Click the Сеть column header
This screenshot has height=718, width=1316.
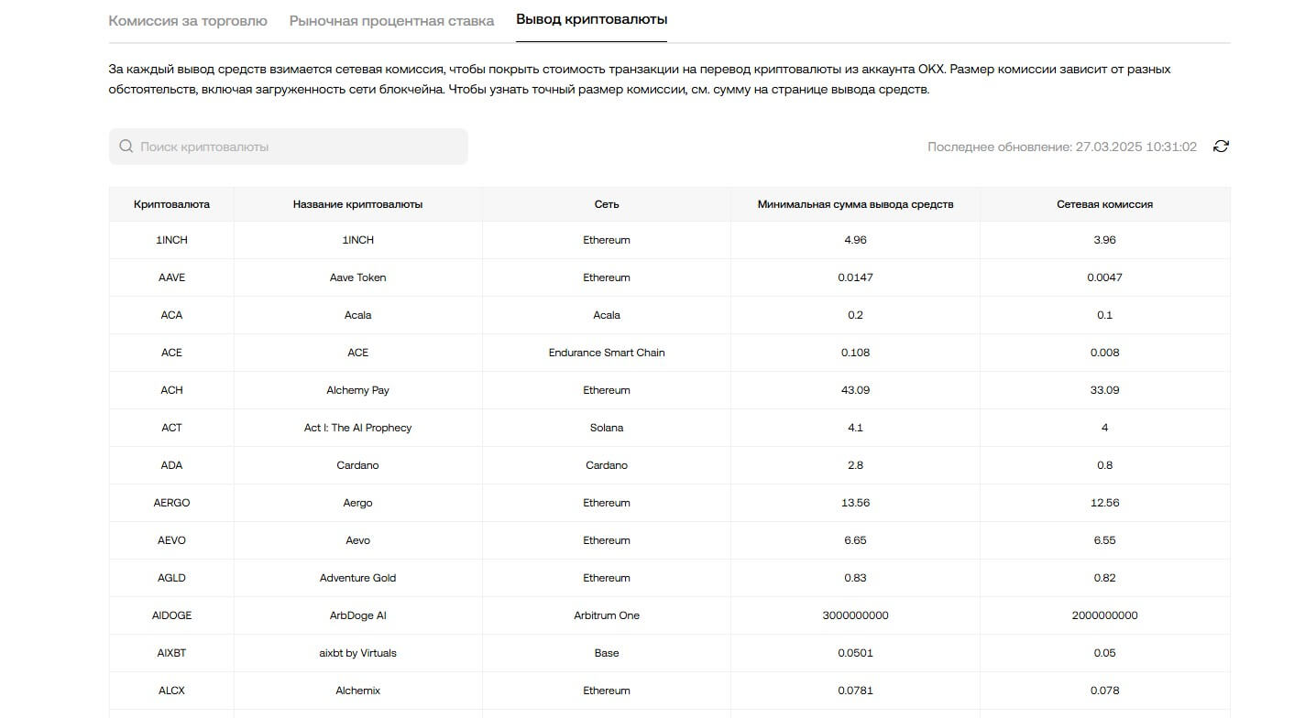(x=607, y=204)
